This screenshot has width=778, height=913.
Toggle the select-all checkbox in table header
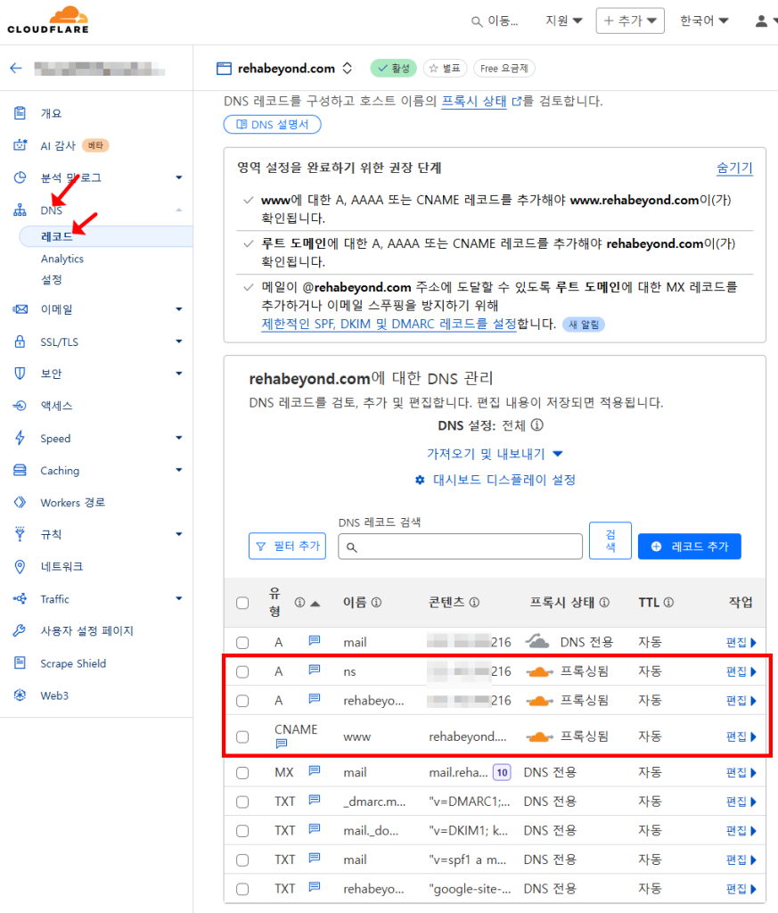(242, 603)
